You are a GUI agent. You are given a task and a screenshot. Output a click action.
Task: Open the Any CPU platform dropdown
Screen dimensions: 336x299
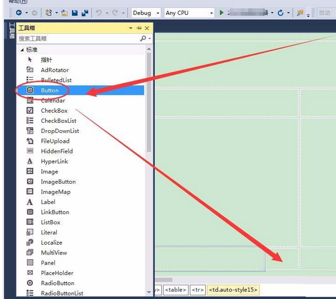189,13
